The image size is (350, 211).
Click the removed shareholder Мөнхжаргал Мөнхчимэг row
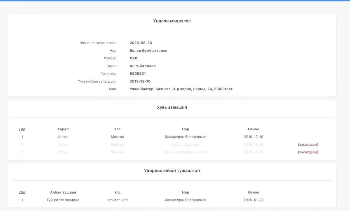[172, 152]
